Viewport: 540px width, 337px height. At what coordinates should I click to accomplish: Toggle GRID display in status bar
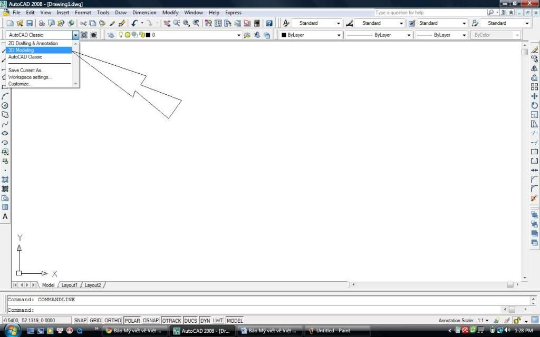tap(95, 321)
